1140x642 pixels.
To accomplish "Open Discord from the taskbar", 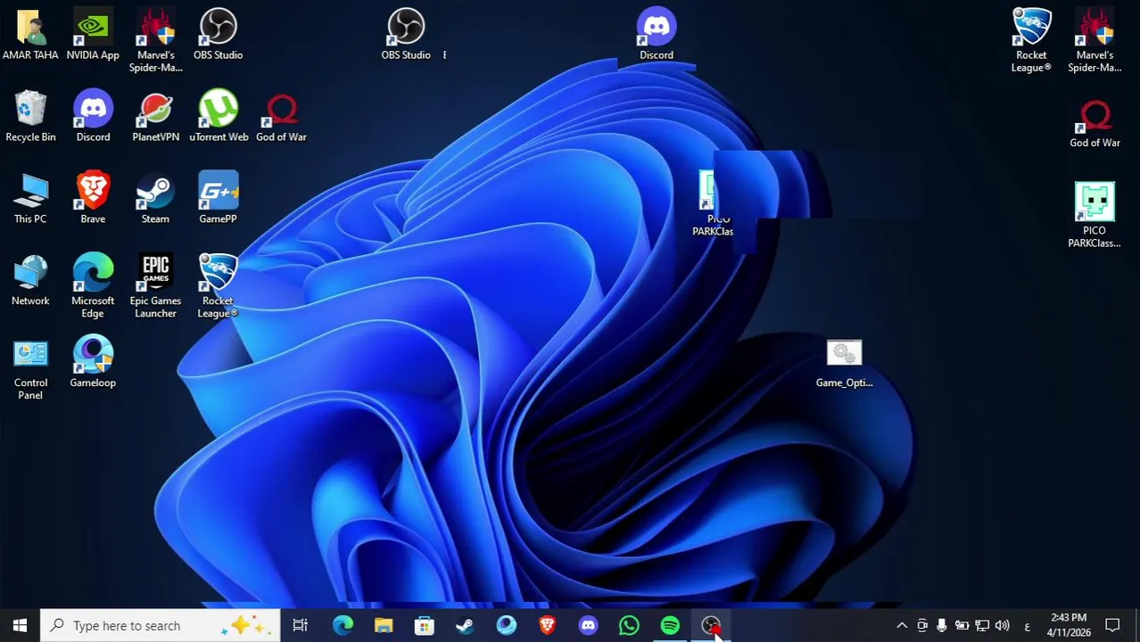I will click(588, 626).
